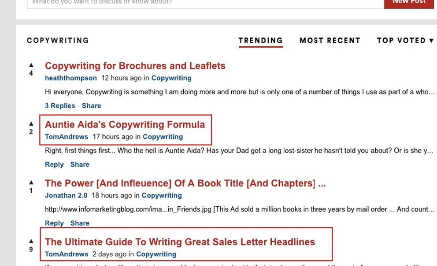This screenshot has width=437, height=266.
Task: Open The Power Of A Book Title thread
Action: [x=185, y=183]
